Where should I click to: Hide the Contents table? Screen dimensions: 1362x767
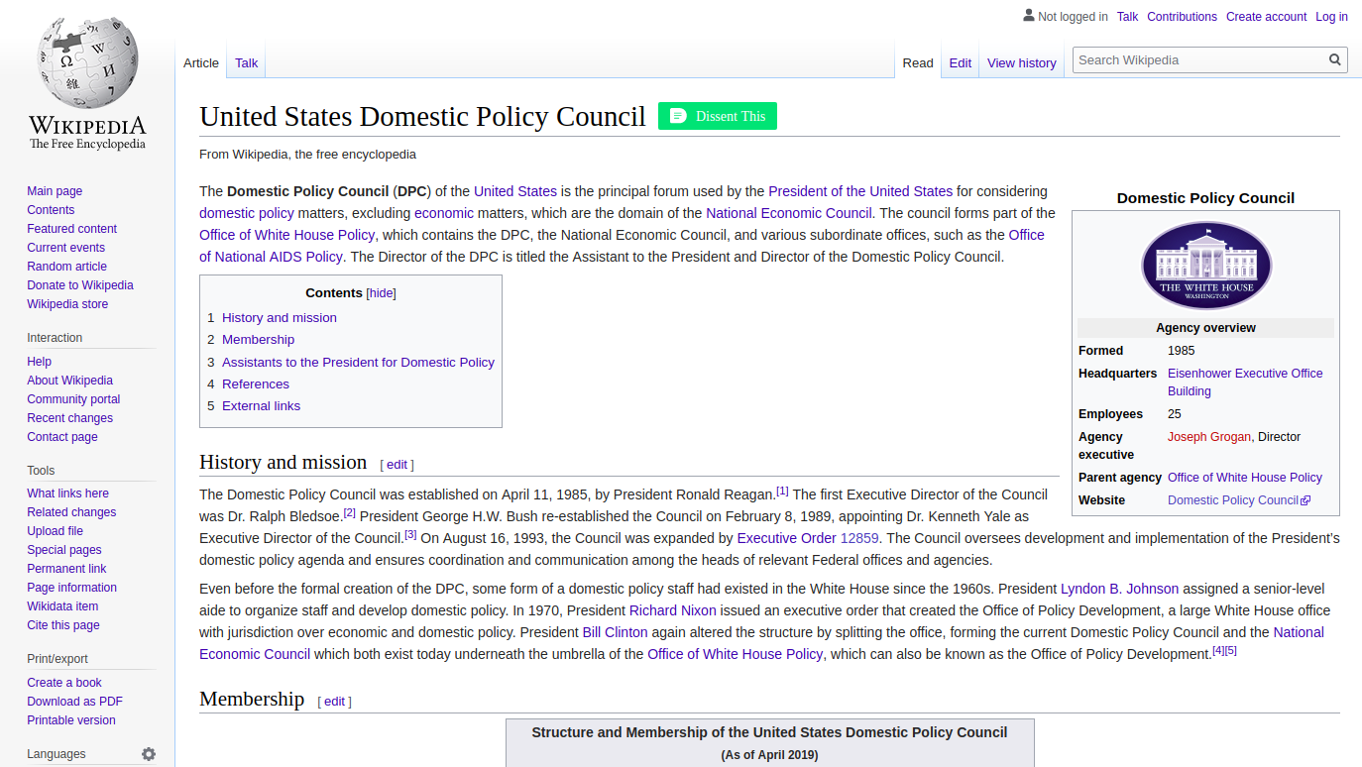tap(382, 293)
